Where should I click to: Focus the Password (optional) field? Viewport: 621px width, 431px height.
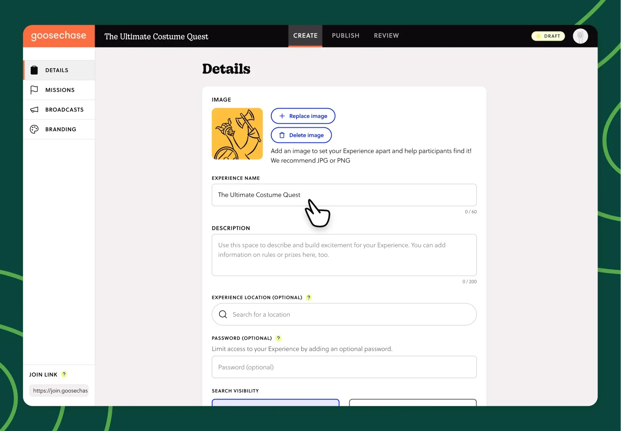click(x=344, y=367)
